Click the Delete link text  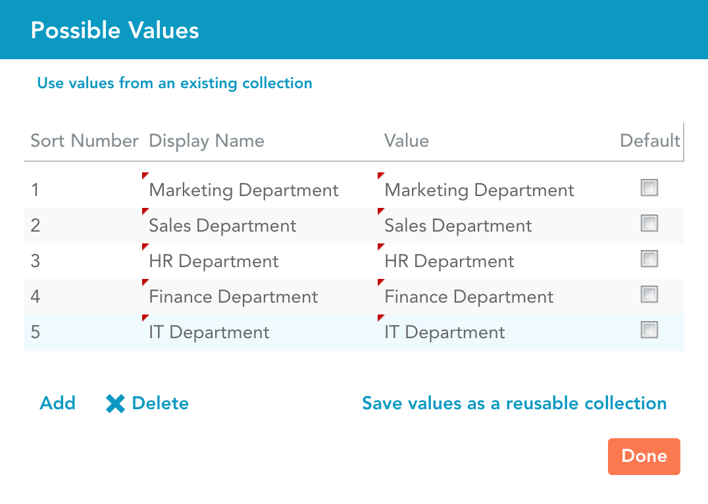click(x=161, y=403)
